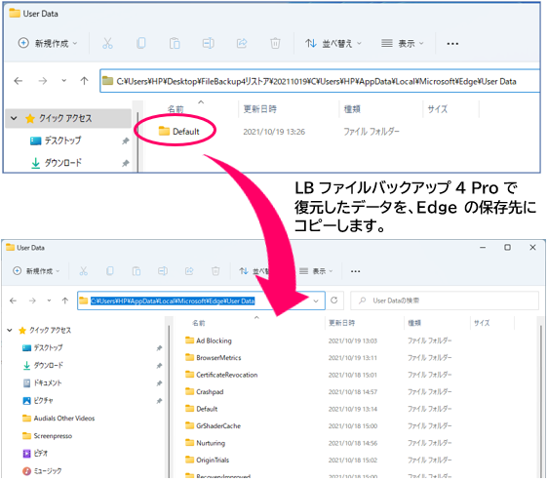Click Delete trash icon in bottom window
Image resolution: width=548 pixels, height=481 pixels.
pyautogui.click(x=215, y=271)
